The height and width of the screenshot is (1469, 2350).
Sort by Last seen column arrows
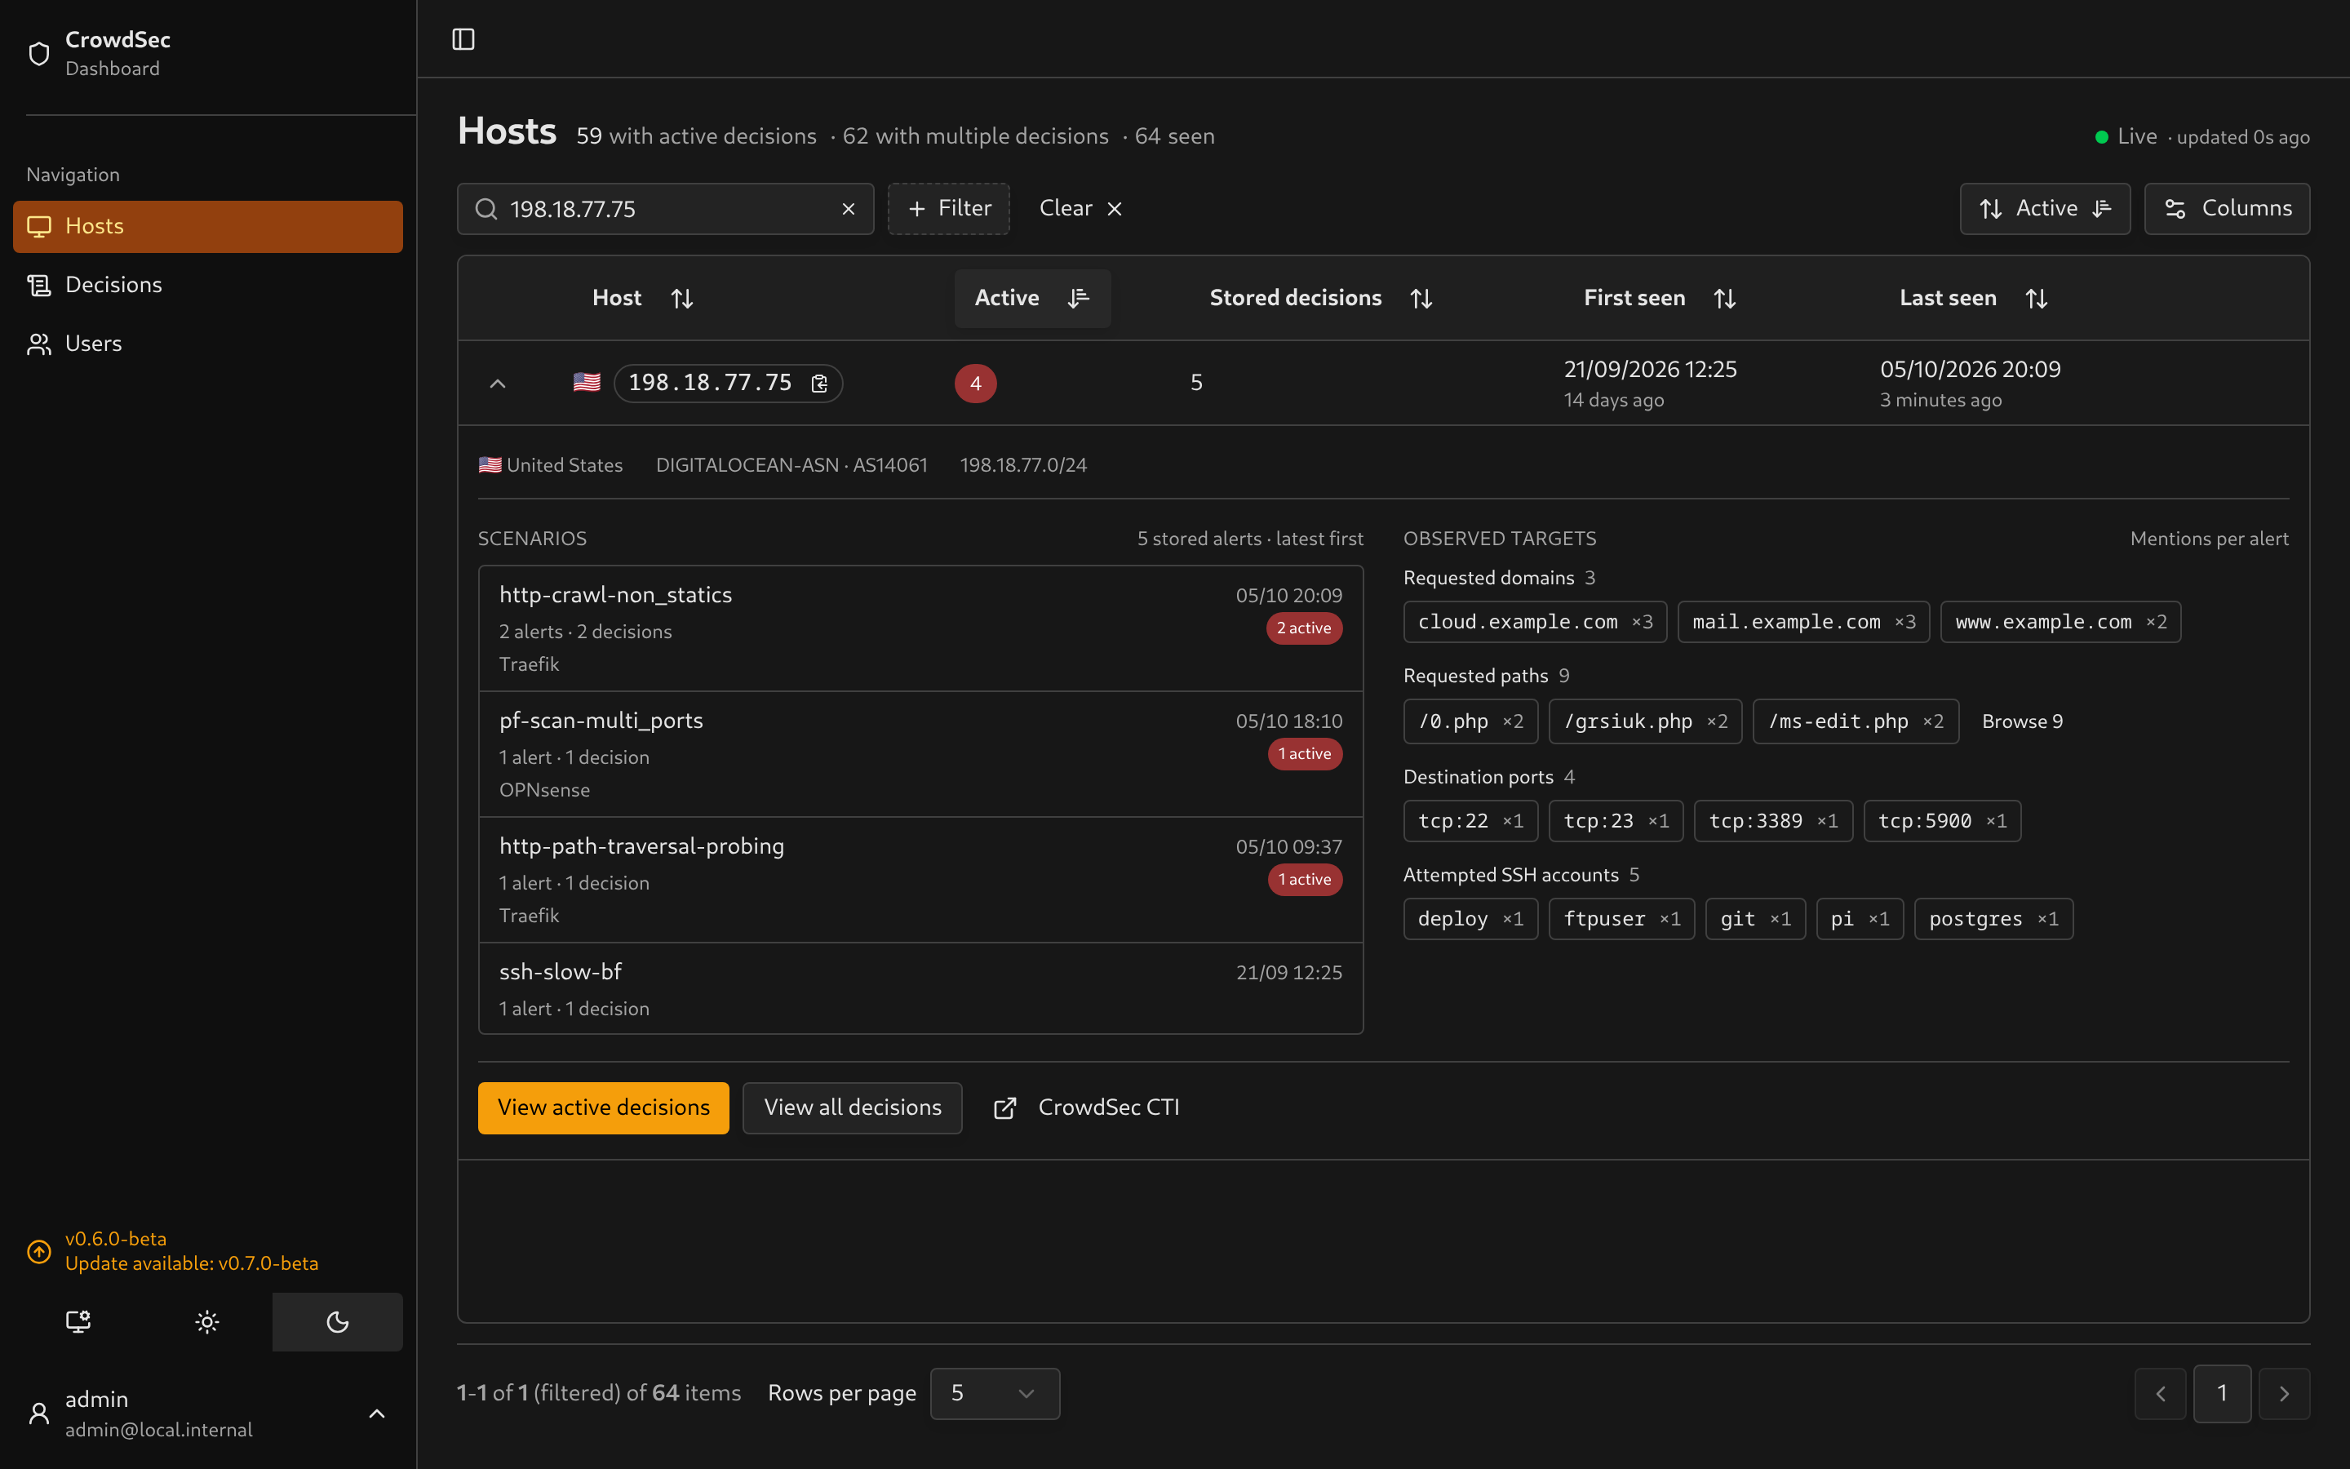[x=2037, y=298]
